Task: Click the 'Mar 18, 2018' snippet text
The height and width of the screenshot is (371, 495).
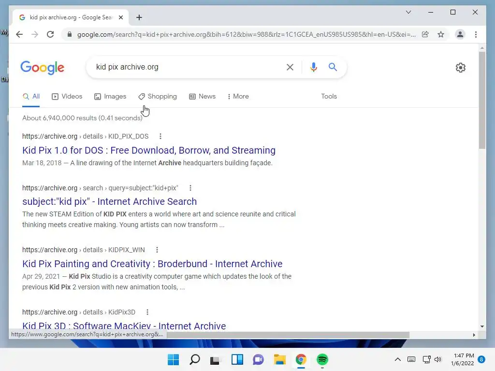Action: pyautogui.click(x=42, y=163)
